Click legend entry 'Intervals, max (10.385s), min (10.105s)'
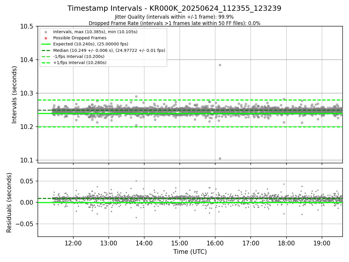This screenshot has height=262, width=349. point(95,31)
